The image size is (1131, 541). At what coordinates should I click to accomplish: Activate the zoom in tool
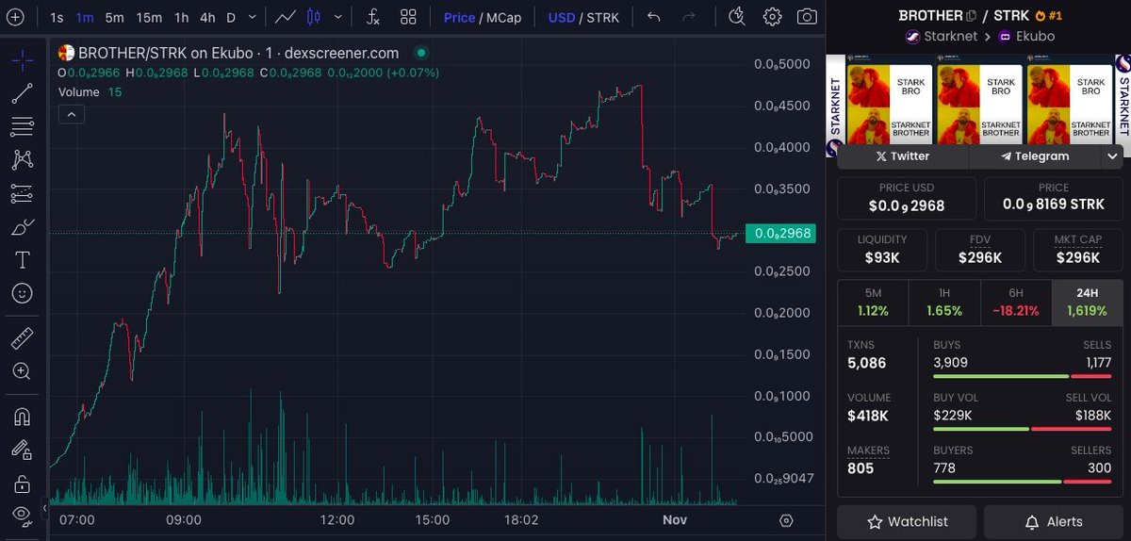tap(23, 370)
